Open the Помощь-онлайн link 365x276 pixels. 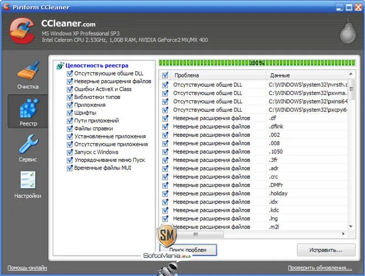pyautogui.click(x=27, y=268)
